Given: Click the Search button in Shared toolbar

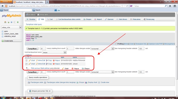Looking at the screenshot, I should coord(36,10).
